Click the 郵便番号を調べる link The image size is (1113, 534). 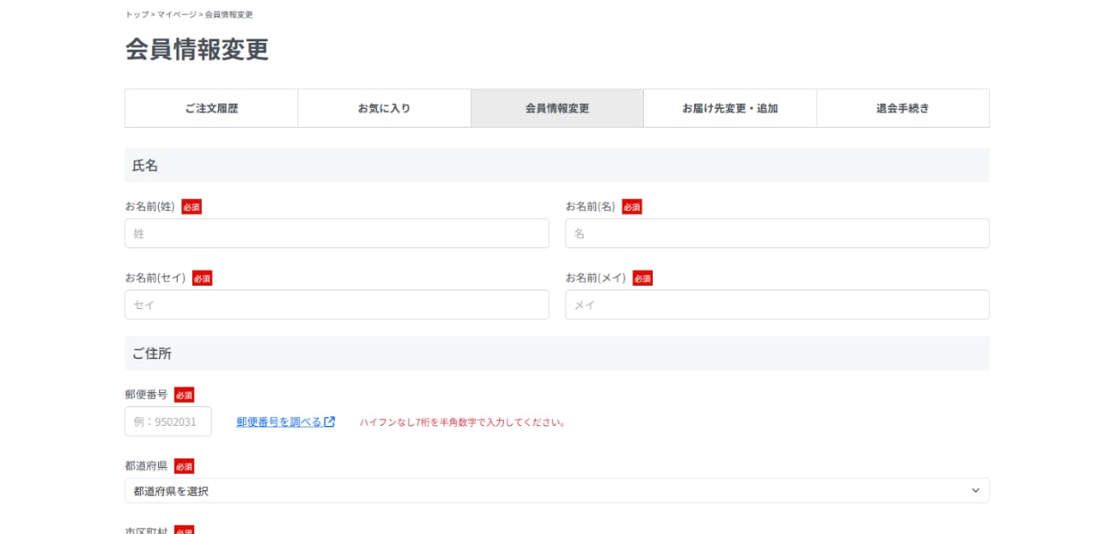(x=278, y=422)
